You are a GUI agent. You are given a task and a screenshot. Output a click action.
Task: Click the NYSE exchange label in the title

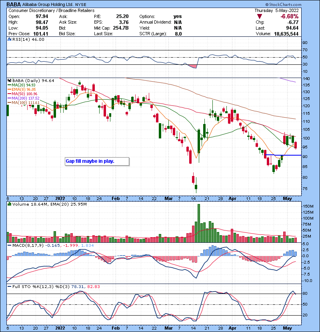coord(81,5)
